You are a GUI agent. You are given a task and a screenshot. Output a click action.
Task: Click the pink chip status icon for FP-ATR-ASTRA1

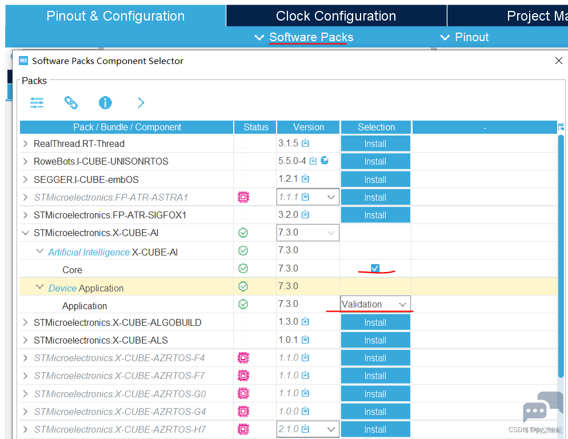[243, 197]
